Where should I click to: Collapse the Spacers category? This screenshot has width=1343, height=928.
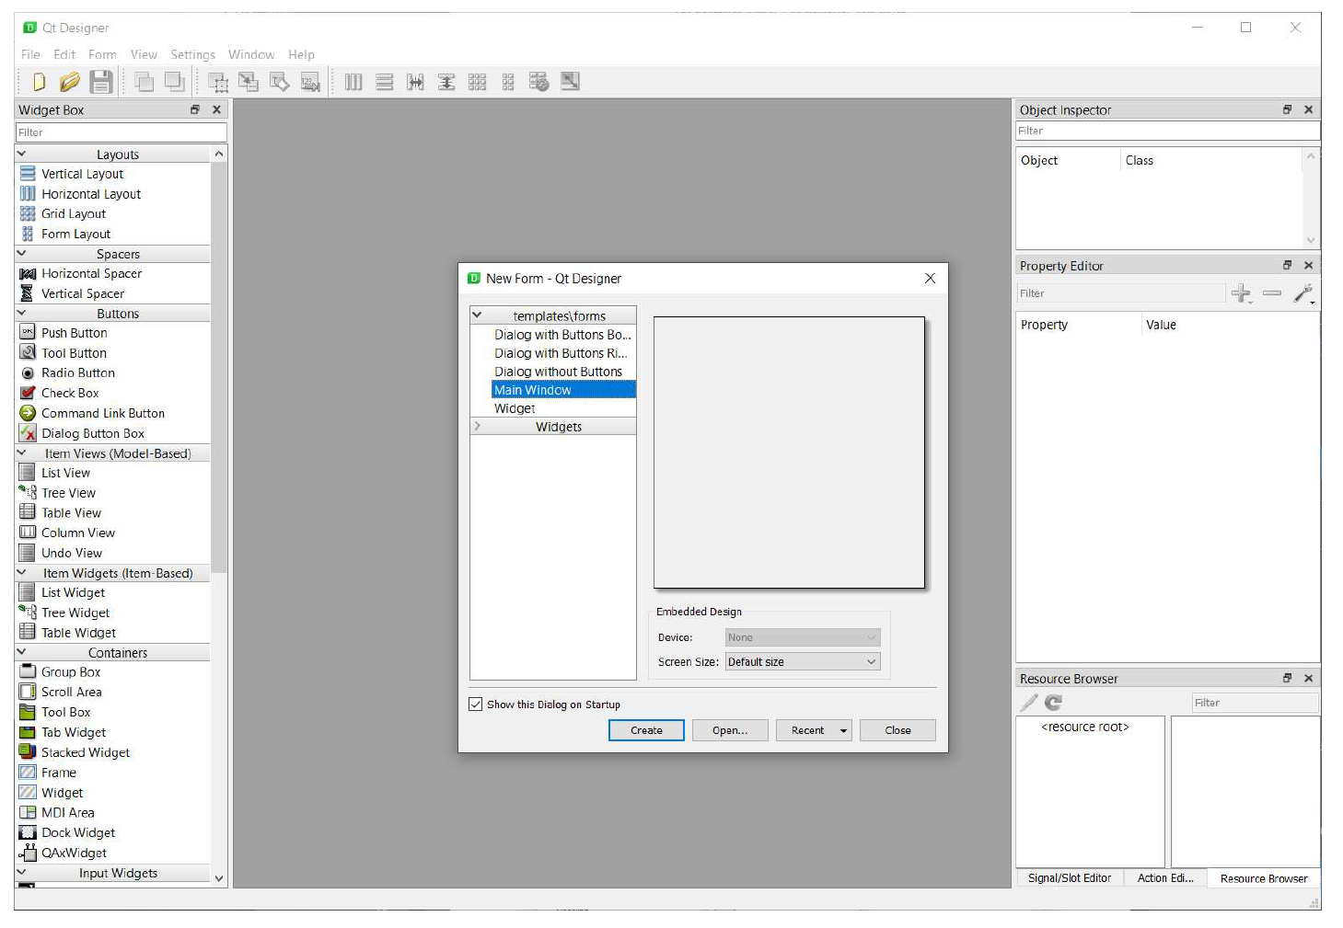click(x=21, y=253)
